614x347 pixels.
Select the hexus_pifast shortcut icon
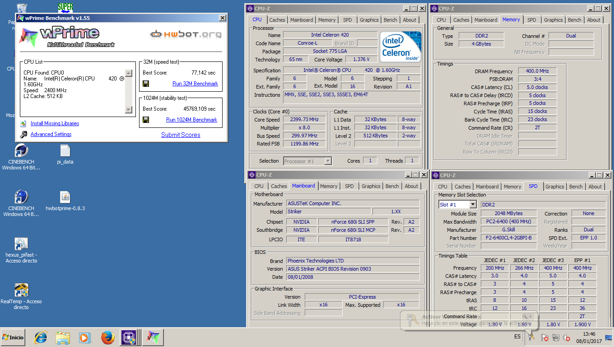pyautogui.click(x=21, y=244)
